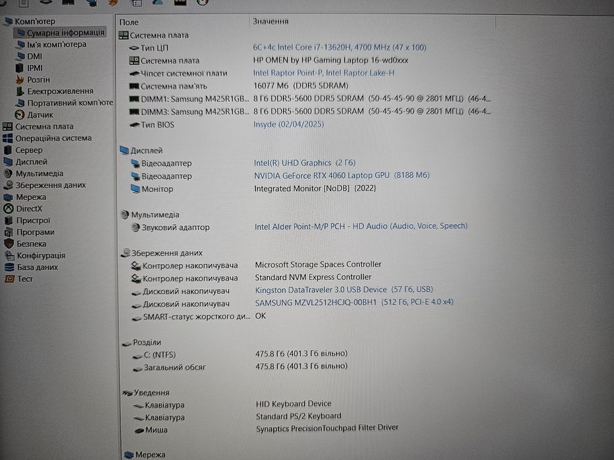Open the Insyde BIOS link
Viewport: 614px width, 460px height.
click(289, 125)
